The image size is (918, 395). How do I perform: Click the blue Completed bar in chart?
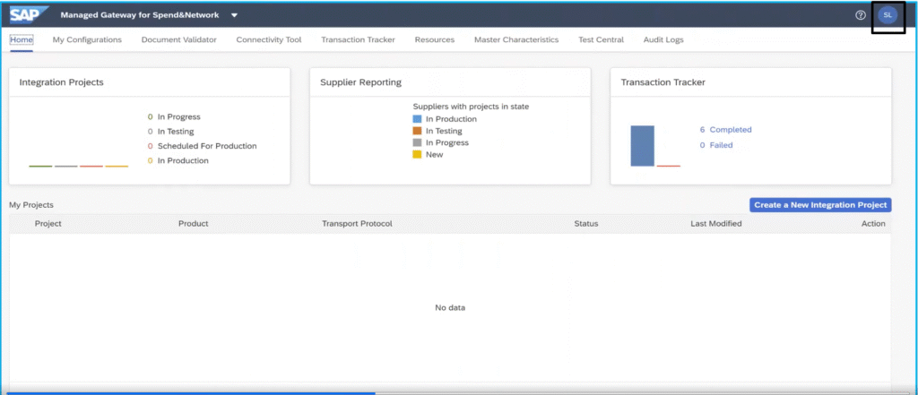tap(642, 146)
